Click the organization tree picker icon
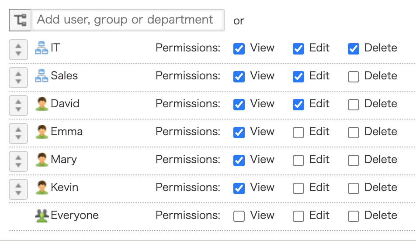Viewport: 416px width, 246px height. click(x=20, y=20)
